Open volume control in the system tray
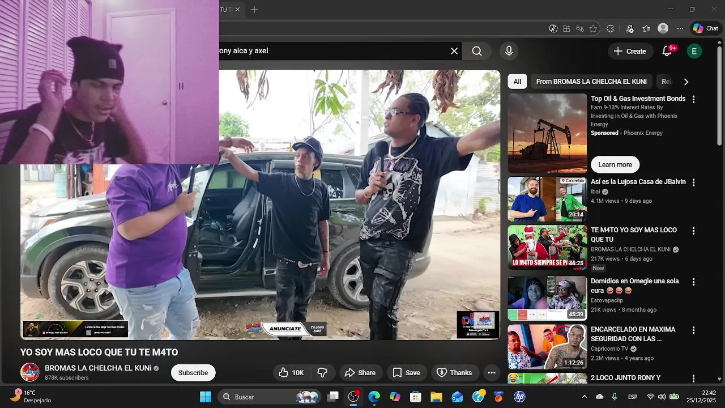The image size is (725, 408). (x=662, y=397)
